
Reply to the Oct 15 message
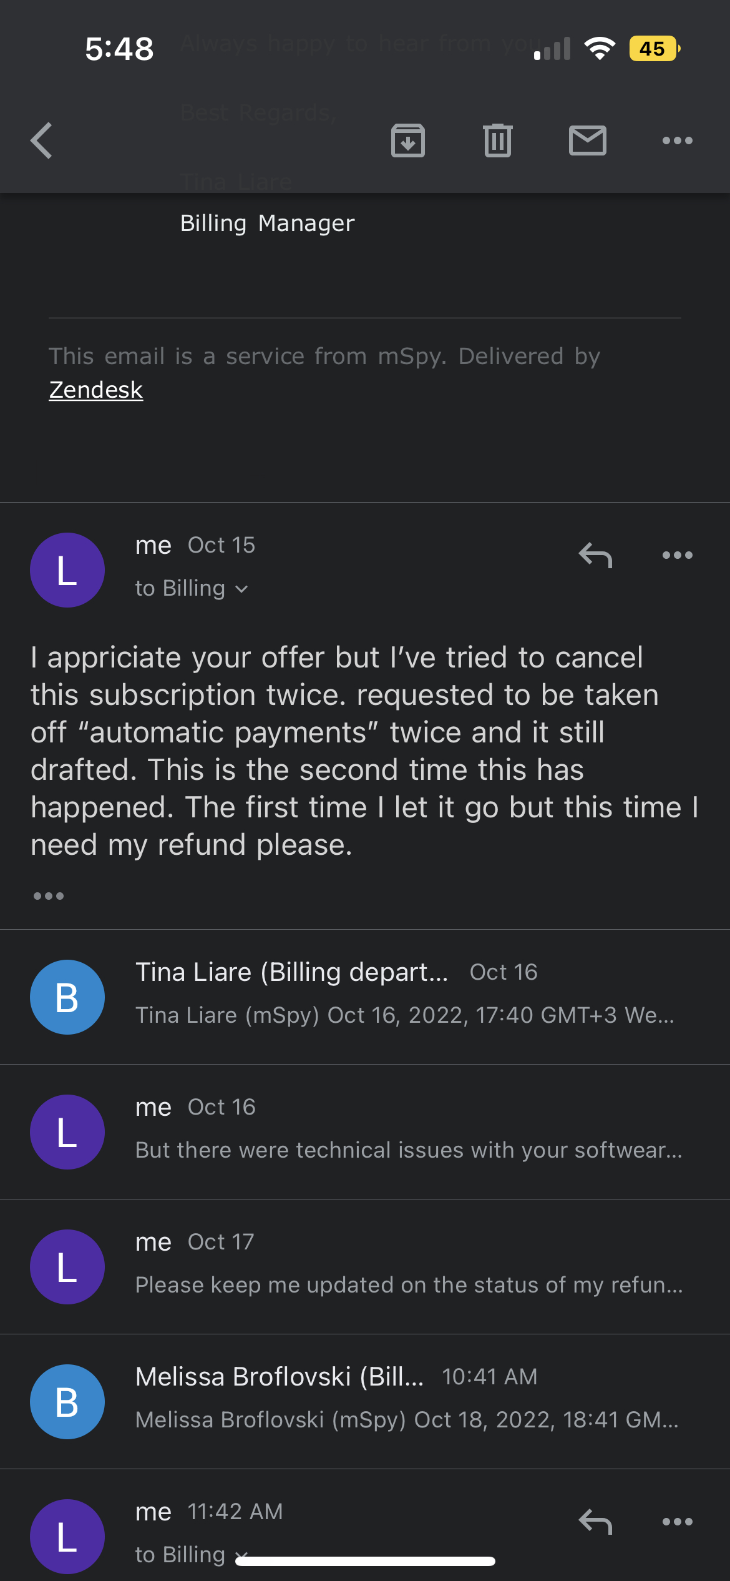(595, 555)
